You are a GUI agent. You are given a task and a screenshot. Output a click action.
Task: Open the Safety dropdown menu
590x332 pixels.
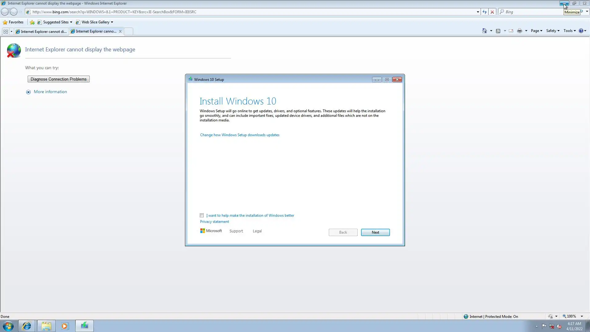(553, 31)
